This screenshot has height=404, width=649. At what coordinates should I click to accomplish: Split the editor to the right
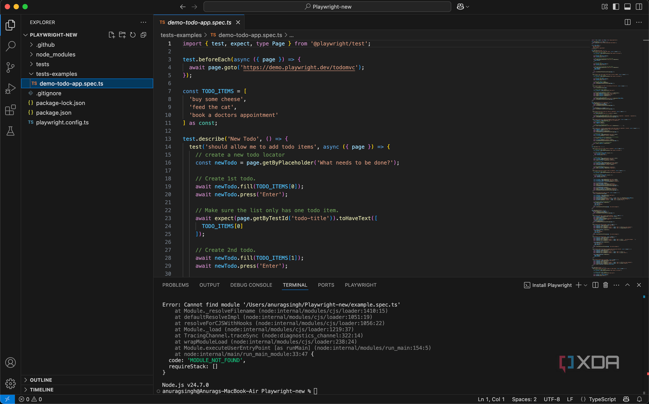(x=627, y=22)
